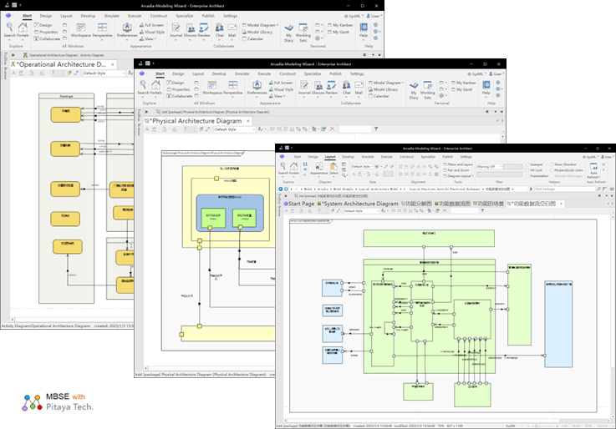Click Find Package field in front window

click(564, 189)
